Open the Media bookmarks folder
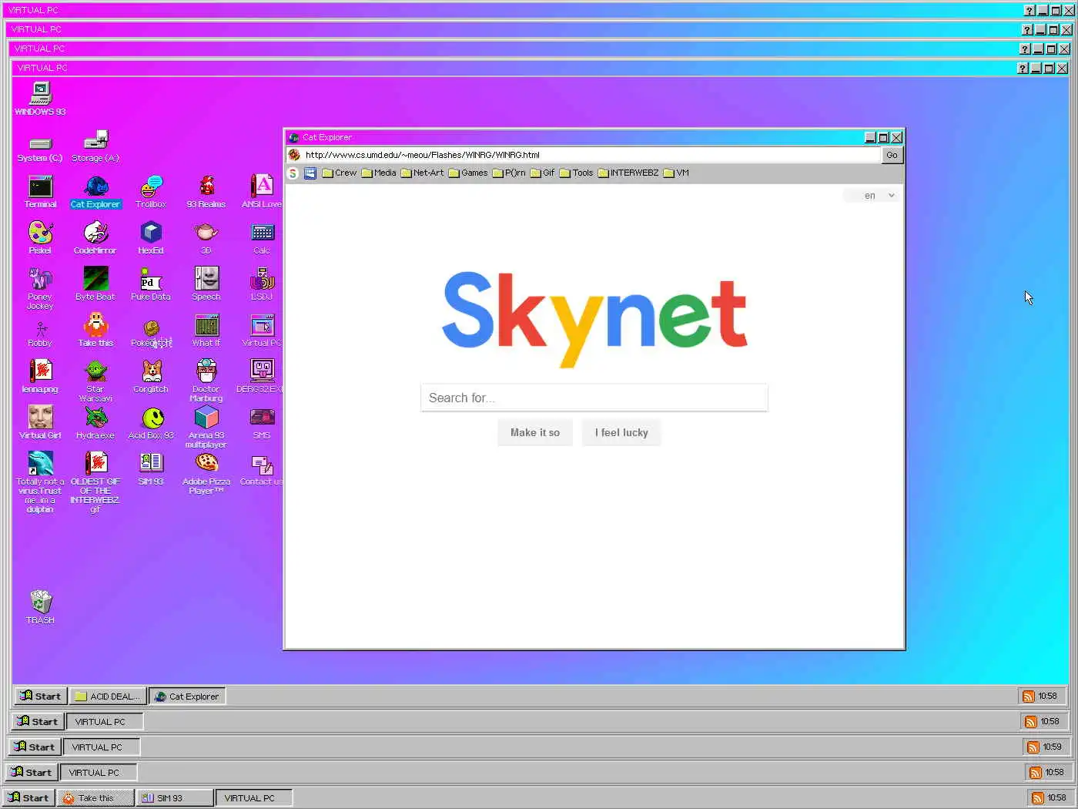This screenshot has height=809, width=1078. [x=379, y=173]
